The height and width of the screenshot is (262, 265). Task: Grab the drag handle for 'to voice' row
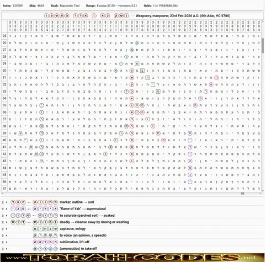[x=3, y=236]
